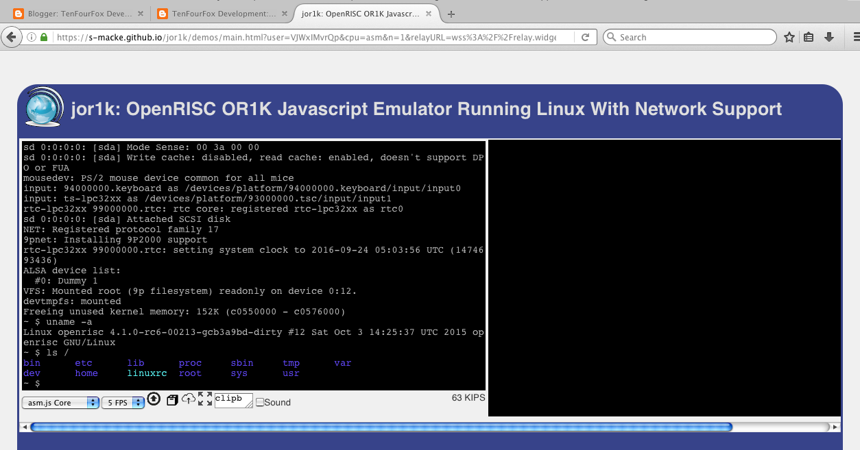Click the site information icon in address bar
Screen dimensions: 860x450
tap(32, 38)
